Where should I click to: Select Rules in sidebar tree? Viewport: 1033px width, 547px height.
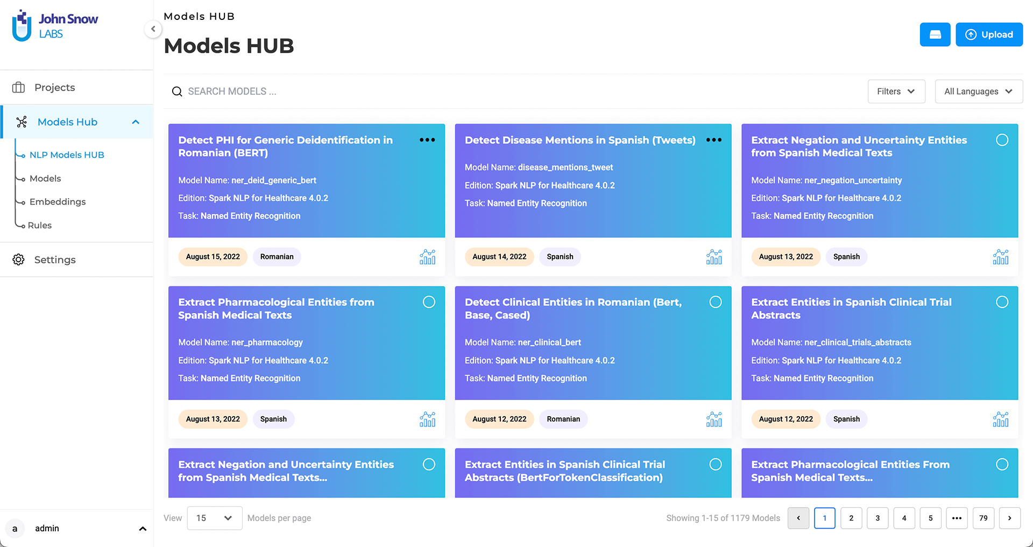(40, 226)
